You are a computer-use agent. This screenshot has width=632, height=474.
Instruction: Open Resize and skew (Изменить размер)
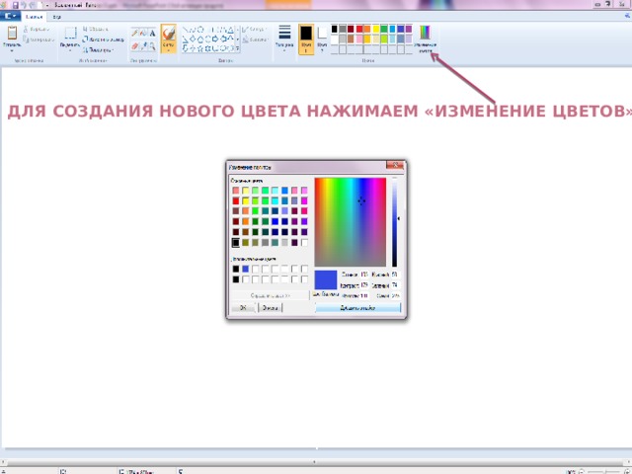tap(103, 39)
